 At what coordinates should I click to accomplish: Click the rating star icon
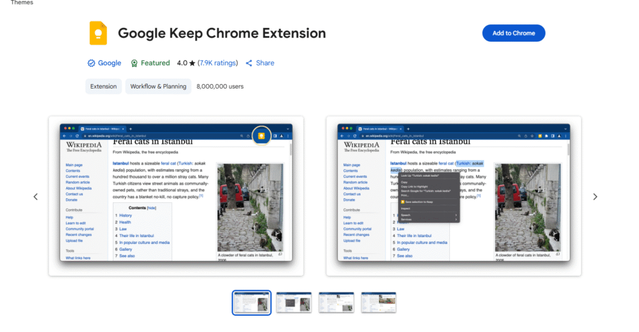click(x=192, y=63)
